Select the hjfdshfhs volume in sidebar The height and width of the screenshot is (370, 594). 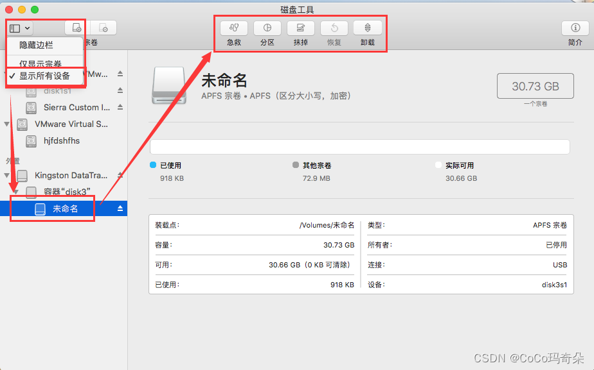coord(61,140)
